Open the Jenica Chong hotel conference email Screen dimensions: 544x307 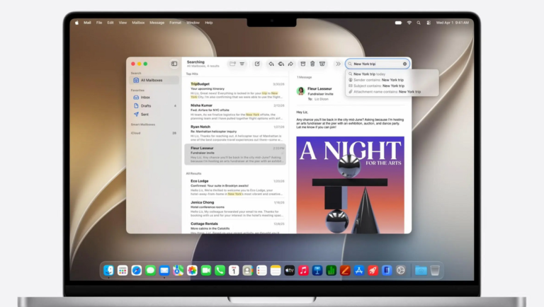pyautogui.click(x=235, y=209)
